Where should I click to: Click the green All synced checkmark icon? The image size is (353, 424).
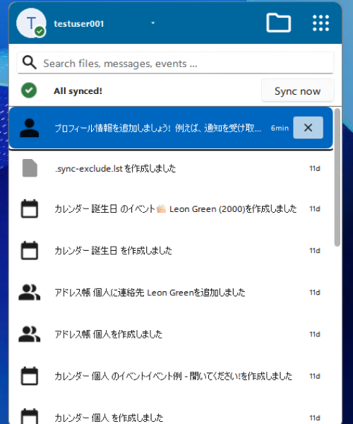click(x=29, y=90)
